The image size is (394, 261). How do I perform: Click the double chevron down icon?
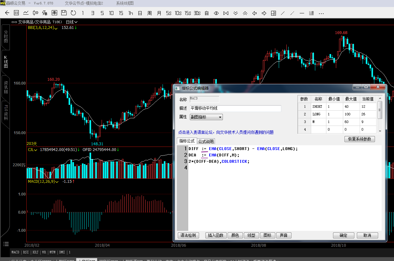pos(235,13)
